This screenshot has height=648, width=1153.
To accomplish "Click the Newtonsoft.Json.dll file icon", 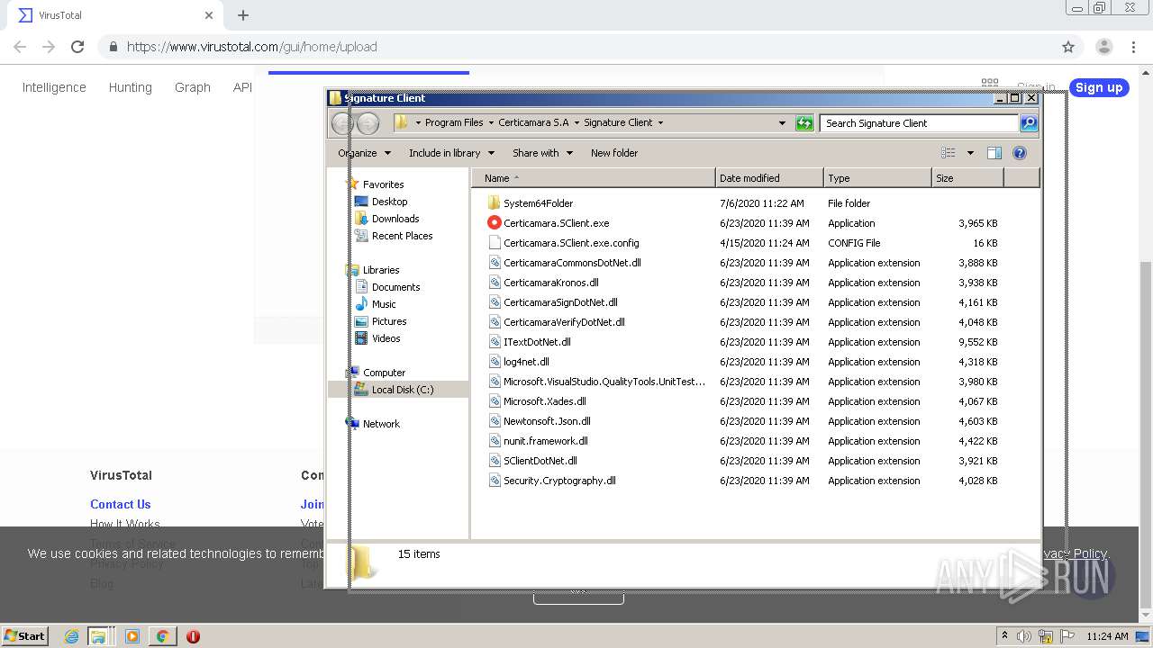I will [494, 421].
